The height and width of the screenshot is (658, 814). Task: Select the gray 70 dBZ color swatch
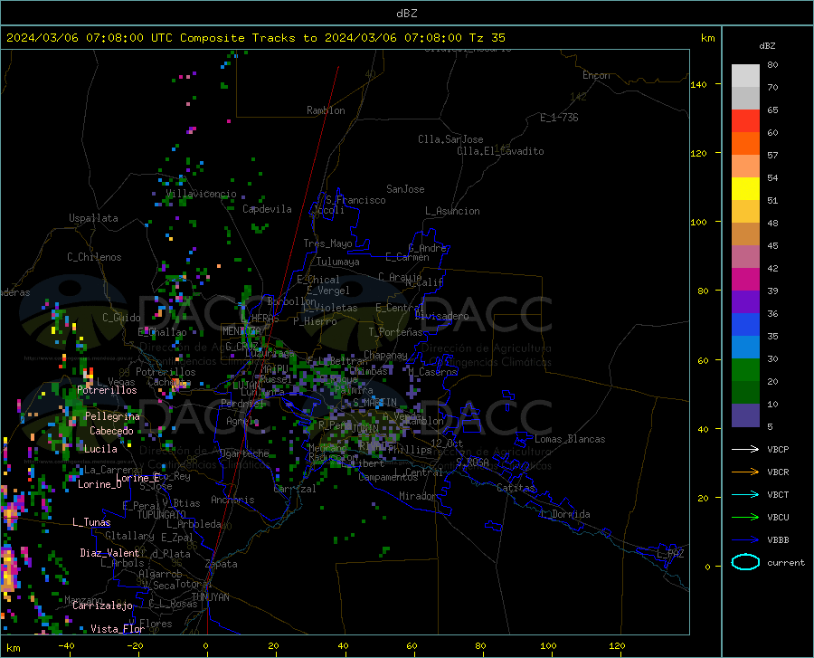pyautogui.click(x=745, y=98)
